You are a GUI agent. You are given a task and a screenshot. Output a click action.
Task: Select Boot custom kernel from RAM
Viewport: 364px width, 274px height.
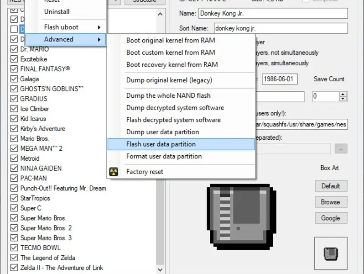[181, 53]
